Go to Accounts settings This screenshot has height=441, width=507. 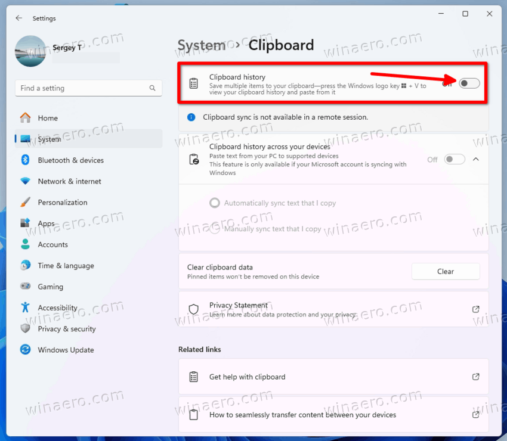[x=88, y=244]
